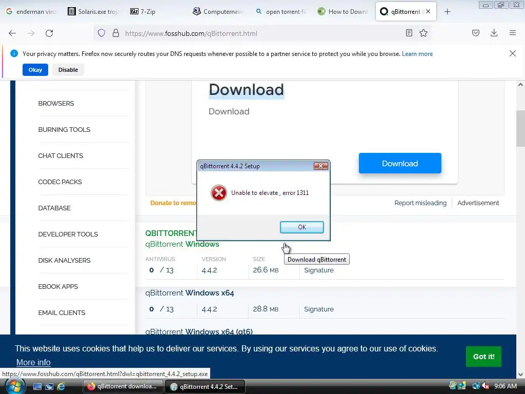The image size is (525, 394).
Task: Go back to the previous page
Action: [x=12, y=33]
